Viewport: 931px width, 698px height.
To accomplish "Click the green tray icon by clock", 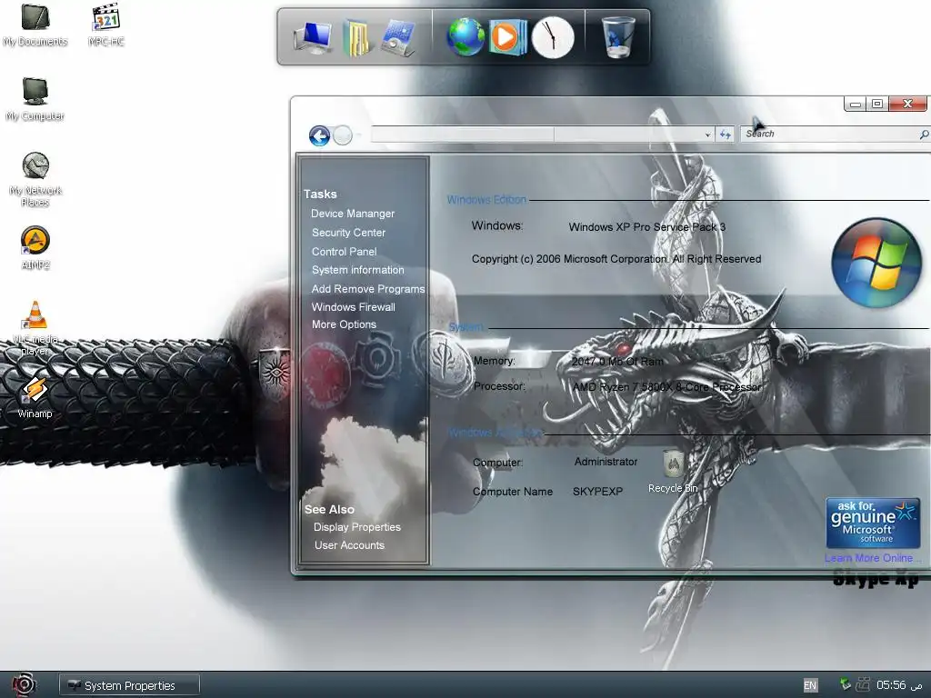I will tap(845, 684).
